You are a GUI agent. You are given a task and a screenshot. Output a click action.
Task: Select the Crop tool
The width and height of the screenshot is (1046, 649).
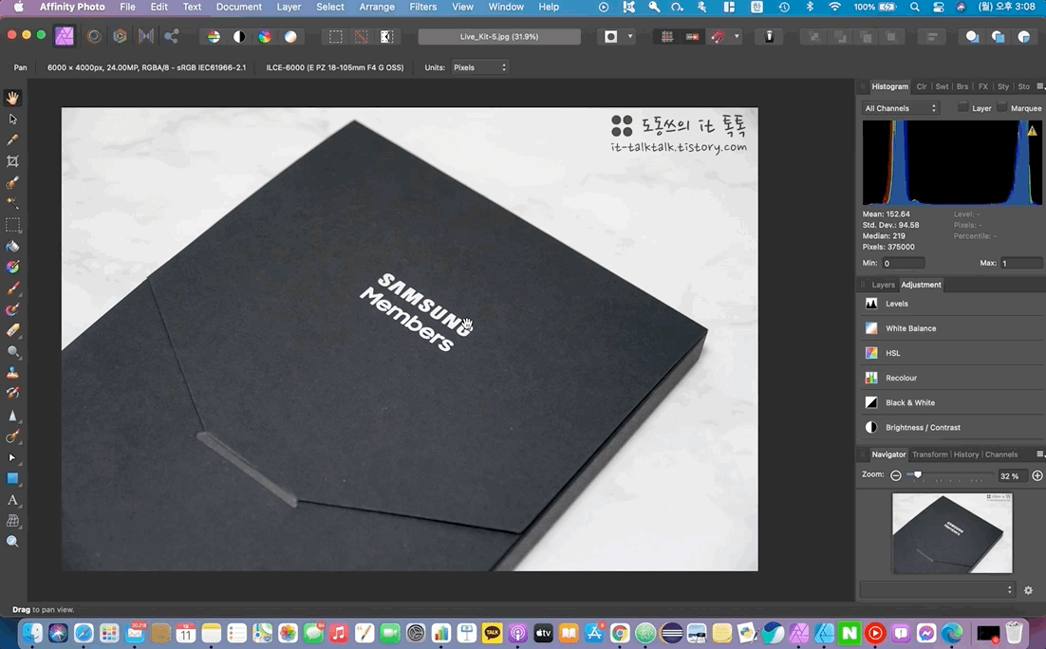[12, 161]
